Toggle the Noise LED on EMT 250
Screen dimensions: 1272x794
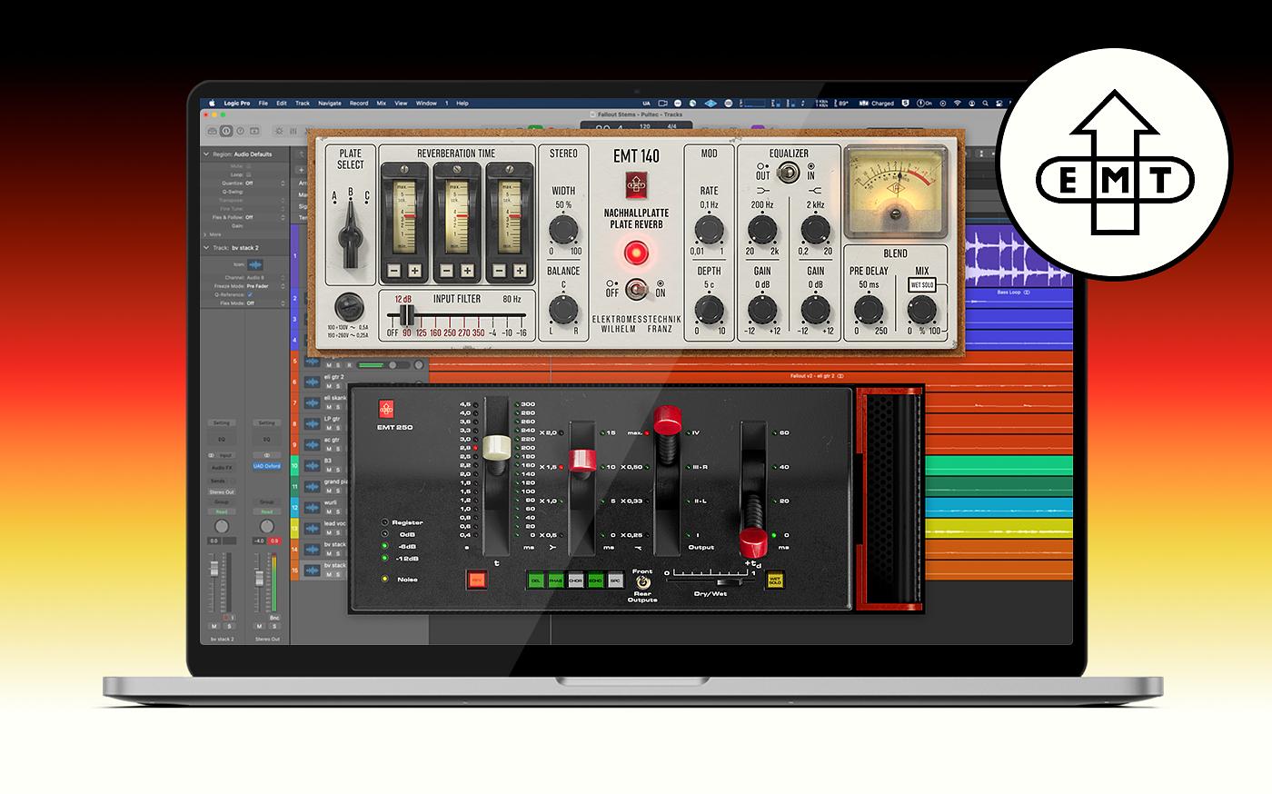[385, 579]
